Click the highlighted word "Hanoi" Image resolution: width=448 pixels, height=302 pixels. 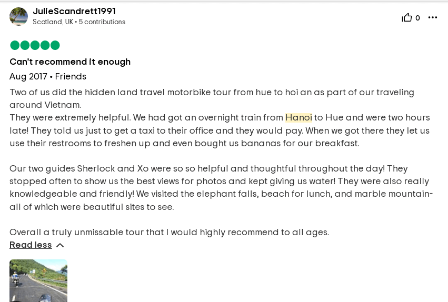point(298,118)
